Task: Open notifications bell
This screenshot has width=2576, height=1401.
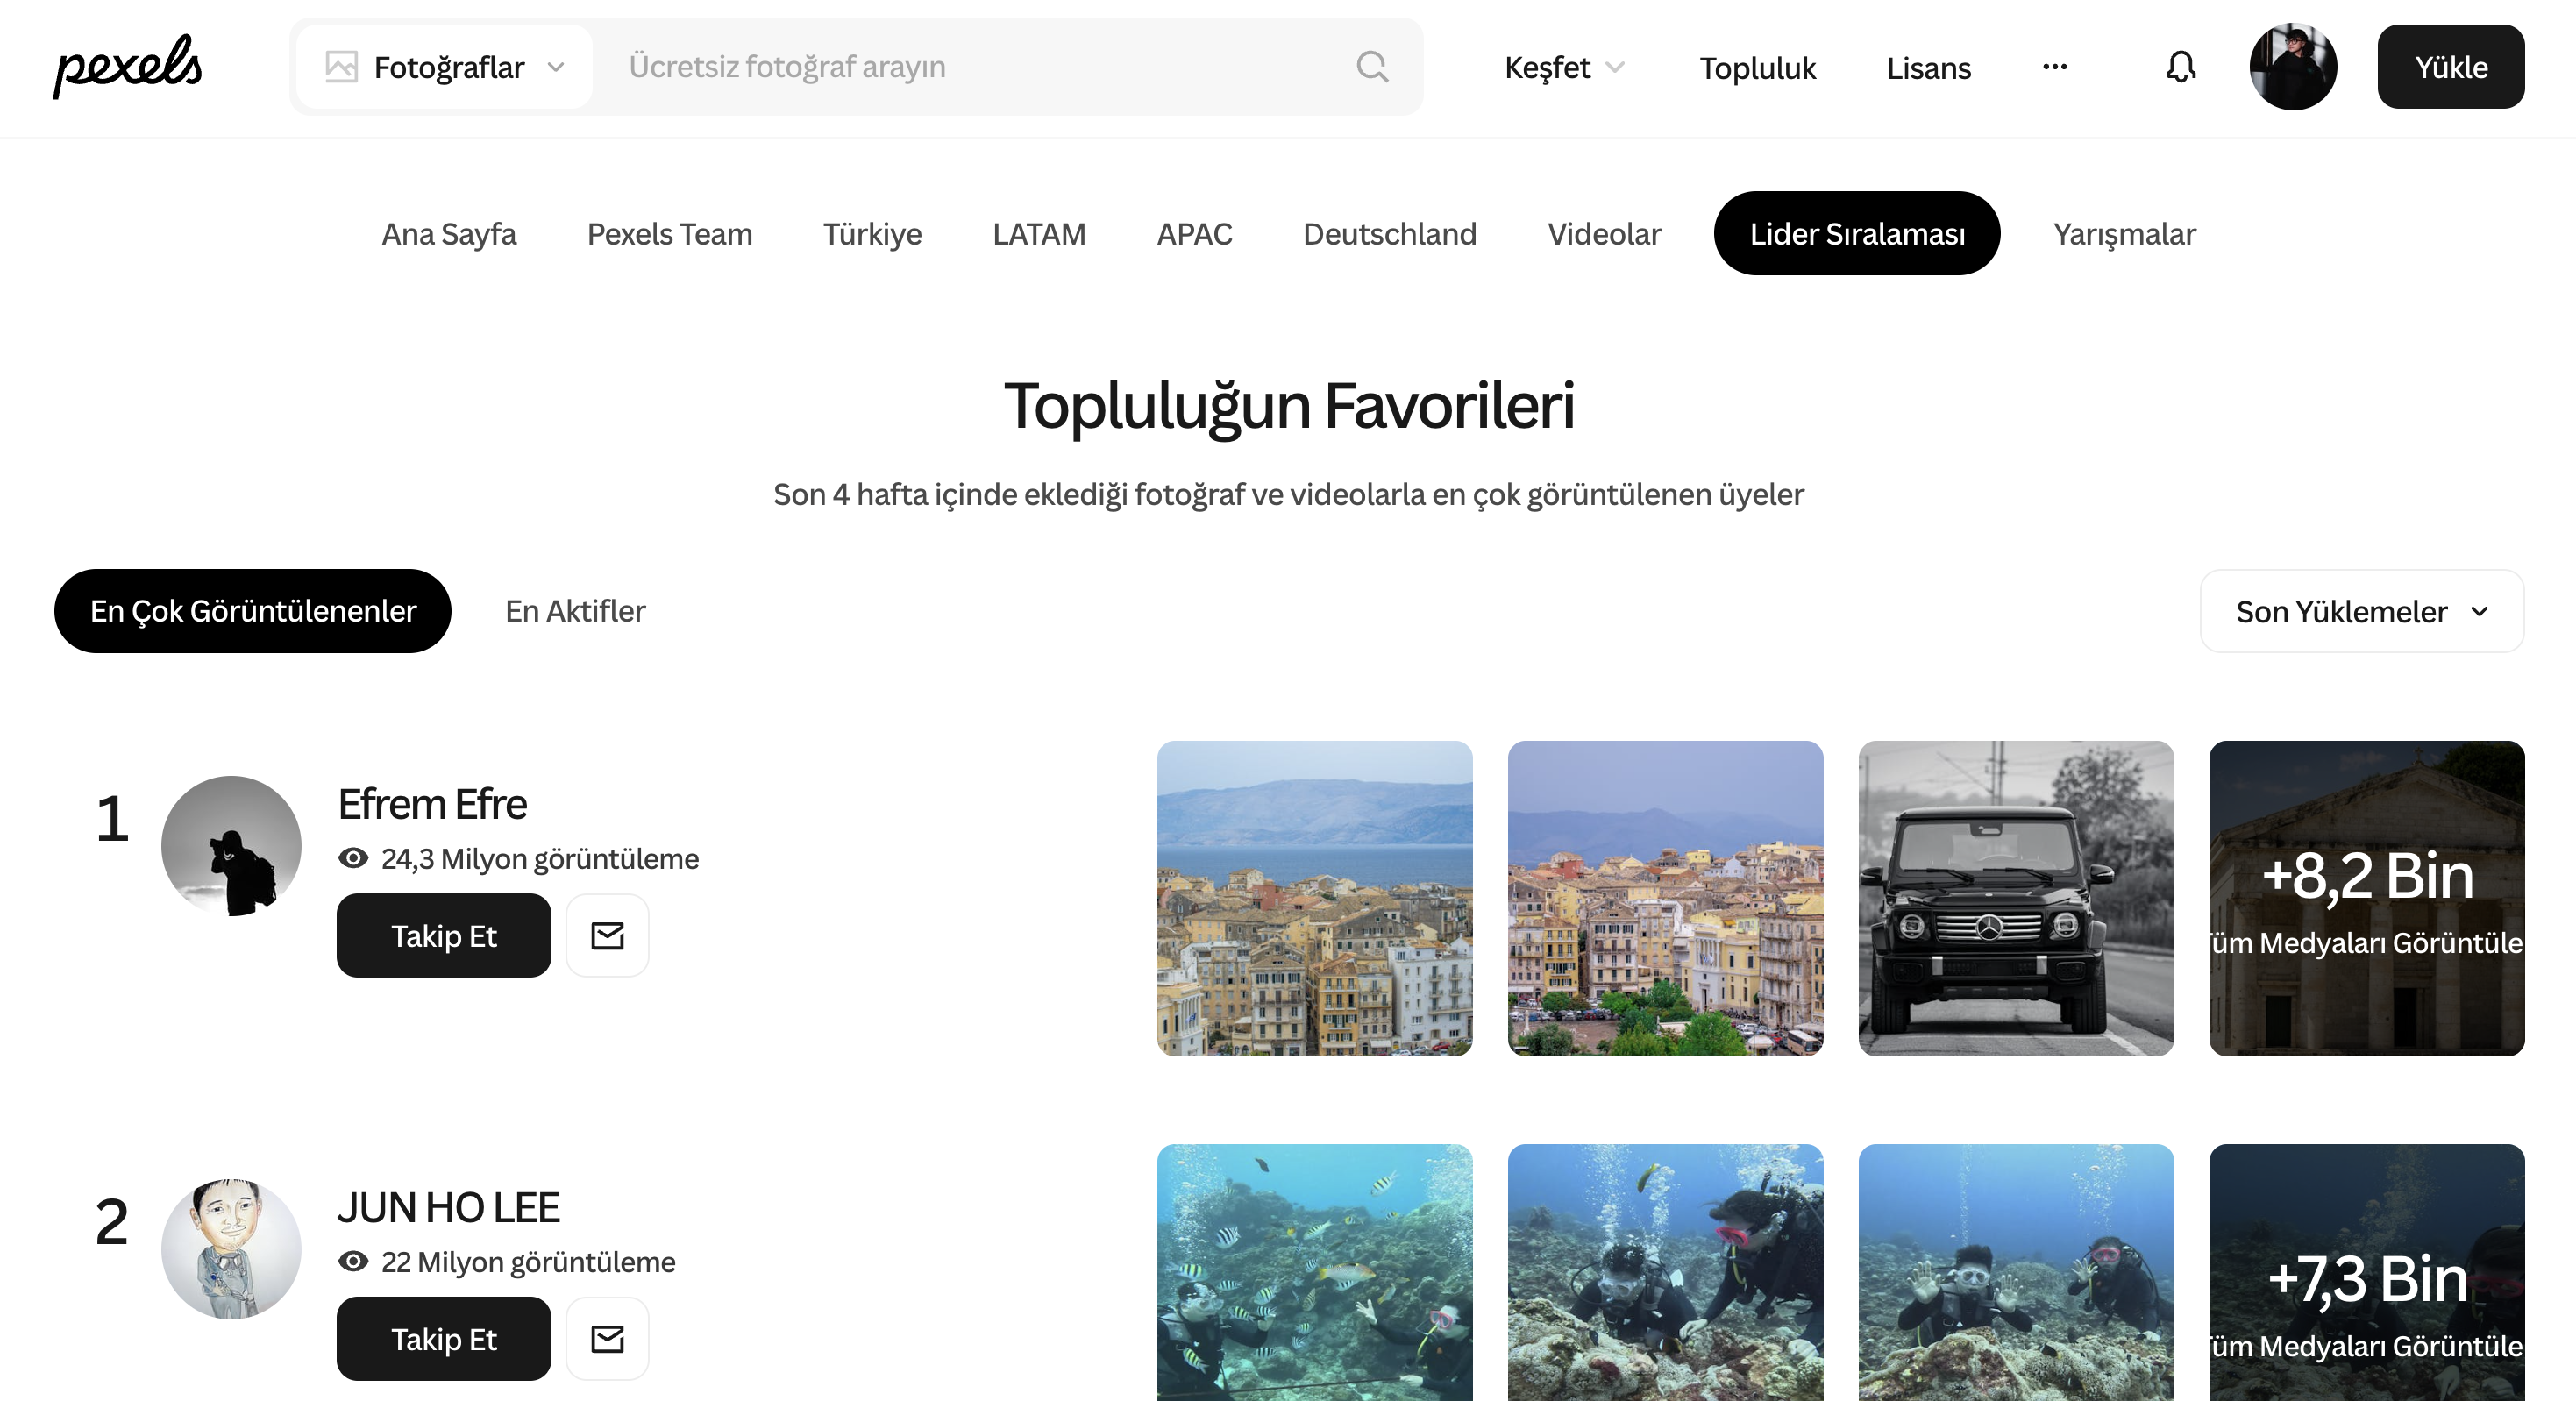Action: (2180, 67)
